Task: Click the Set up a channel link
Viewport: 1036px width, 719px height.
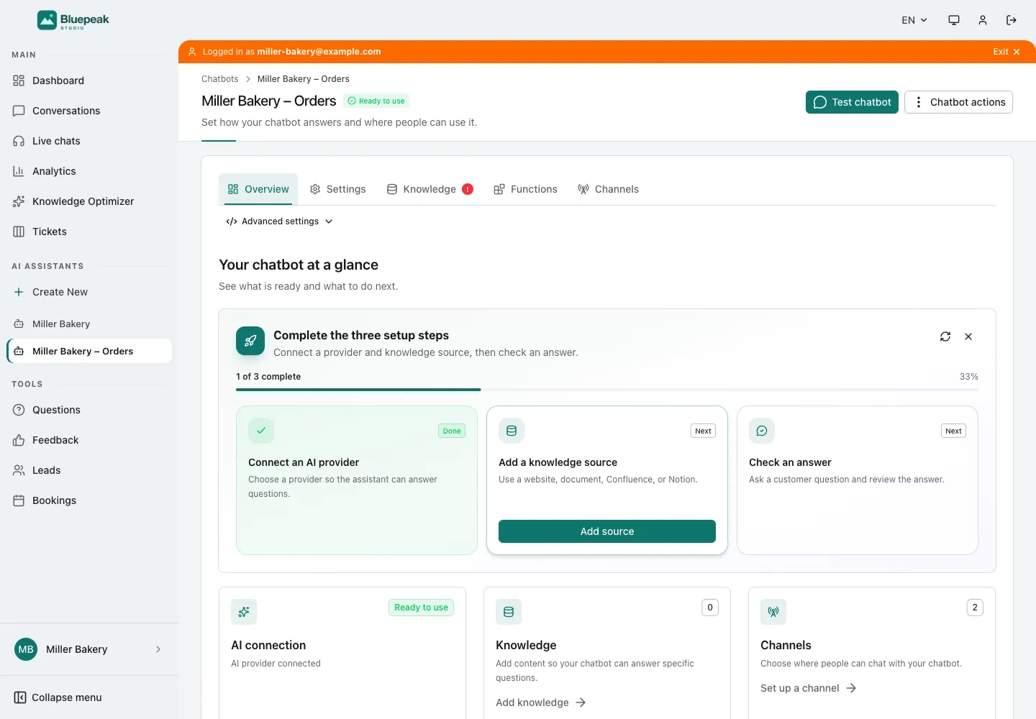Action: (x=809, y=688)
